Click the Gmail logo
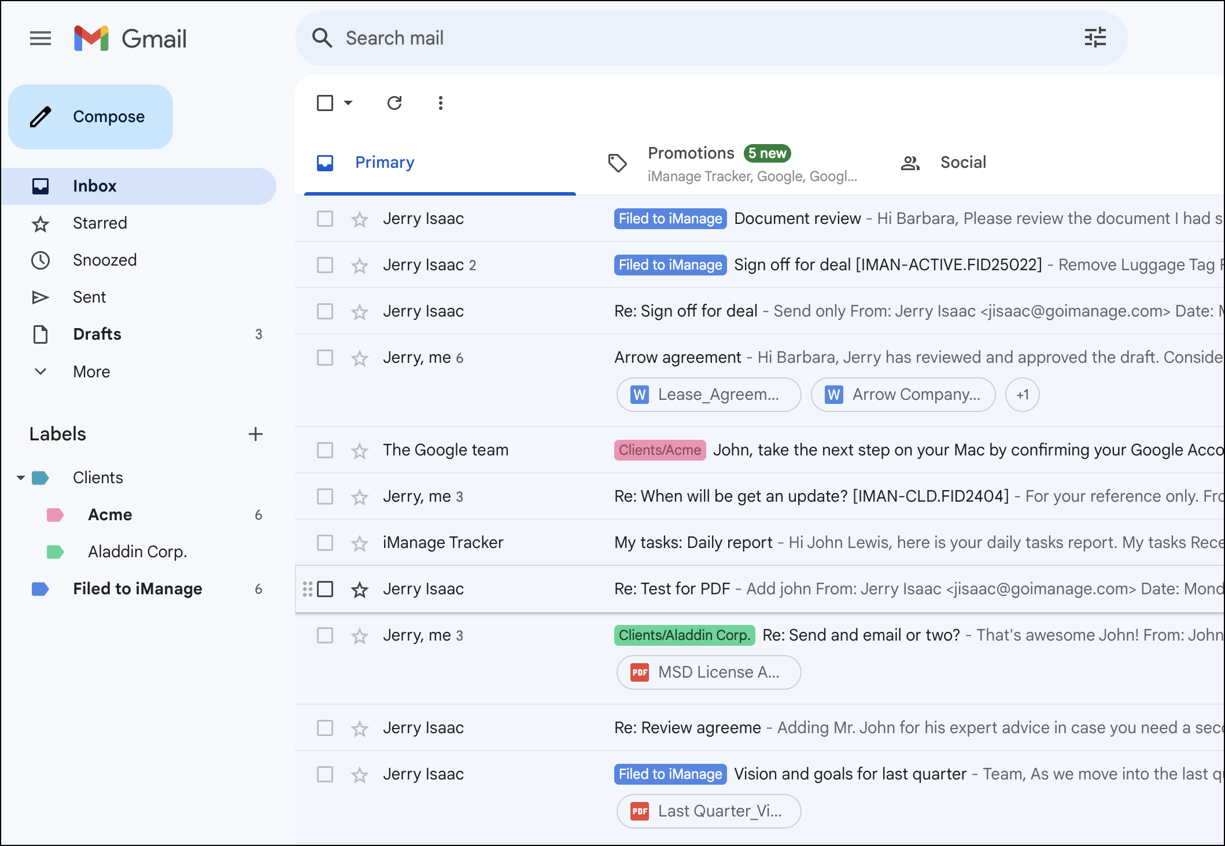Image resolution: width=1225 pixels, height=846 pixels. [131, 38]
